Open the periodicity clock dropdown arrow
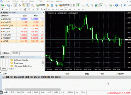This screenshot has height=95, width=131. (119, 5)
